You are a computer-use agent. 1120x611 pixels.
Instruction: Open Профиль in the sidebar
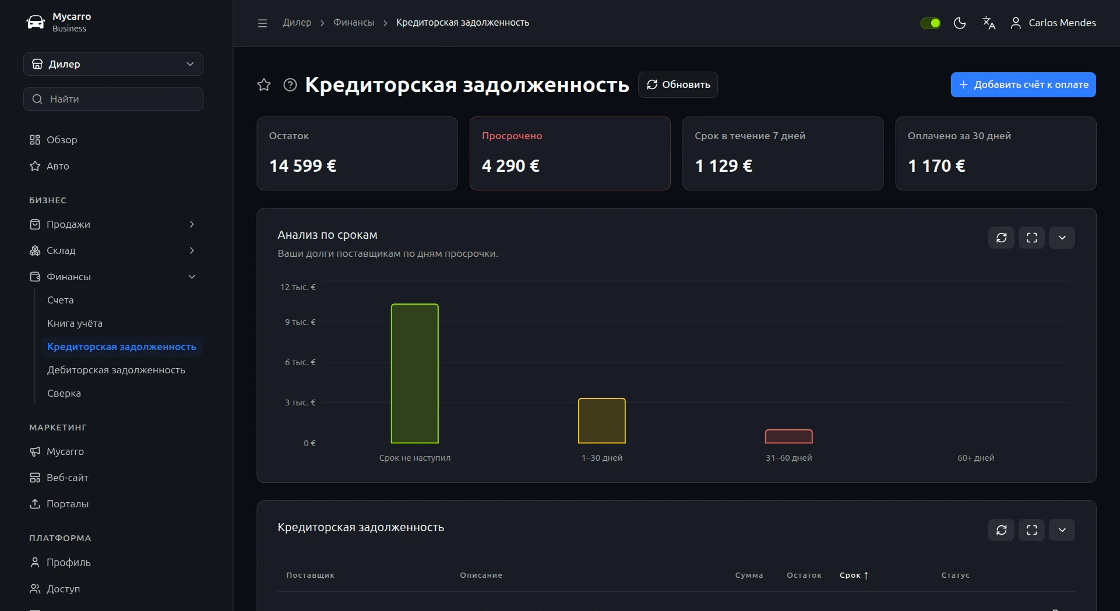(x=113, y=563)
